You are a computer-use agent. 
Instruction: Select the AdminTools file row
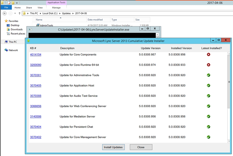(91, 25)
